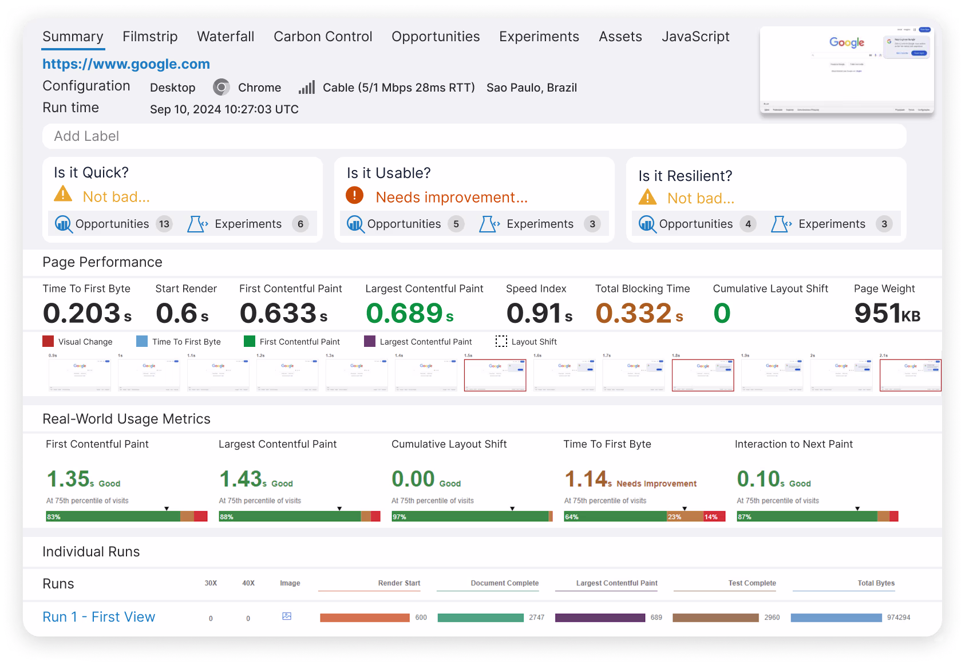Open Opportunities under Is it Resilient
The image size is (965, 664).
[696, 224]
